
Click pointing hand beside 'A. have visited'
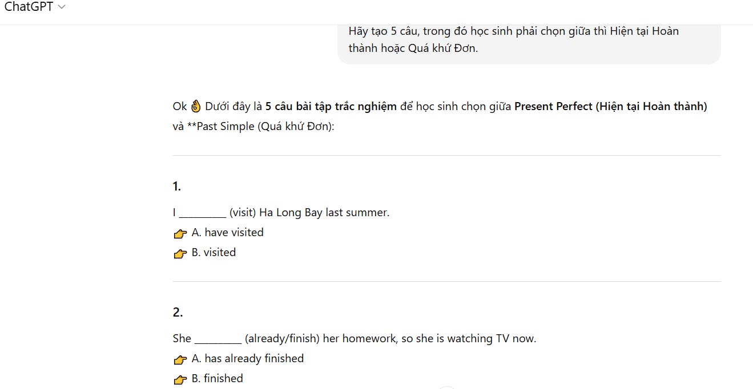click(x=180, y=233)
